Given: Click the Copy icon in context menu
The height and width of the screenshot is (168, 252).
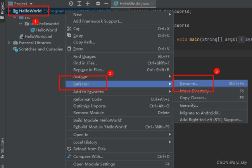Looking at the screenshot, I should click(x=69, y=35).
